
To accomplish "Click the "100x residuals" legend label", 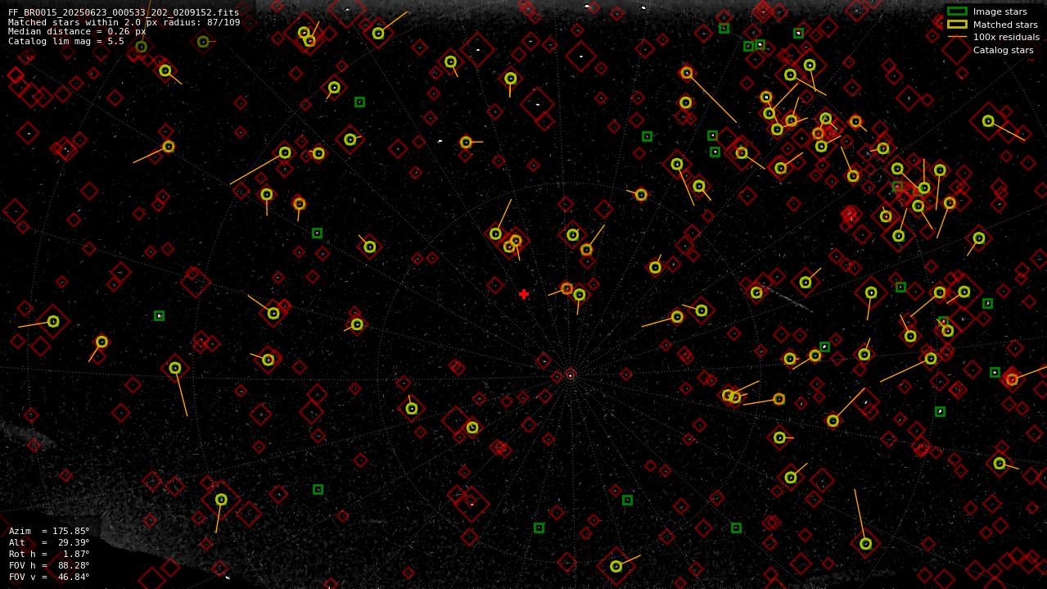I will [1006, 37].
